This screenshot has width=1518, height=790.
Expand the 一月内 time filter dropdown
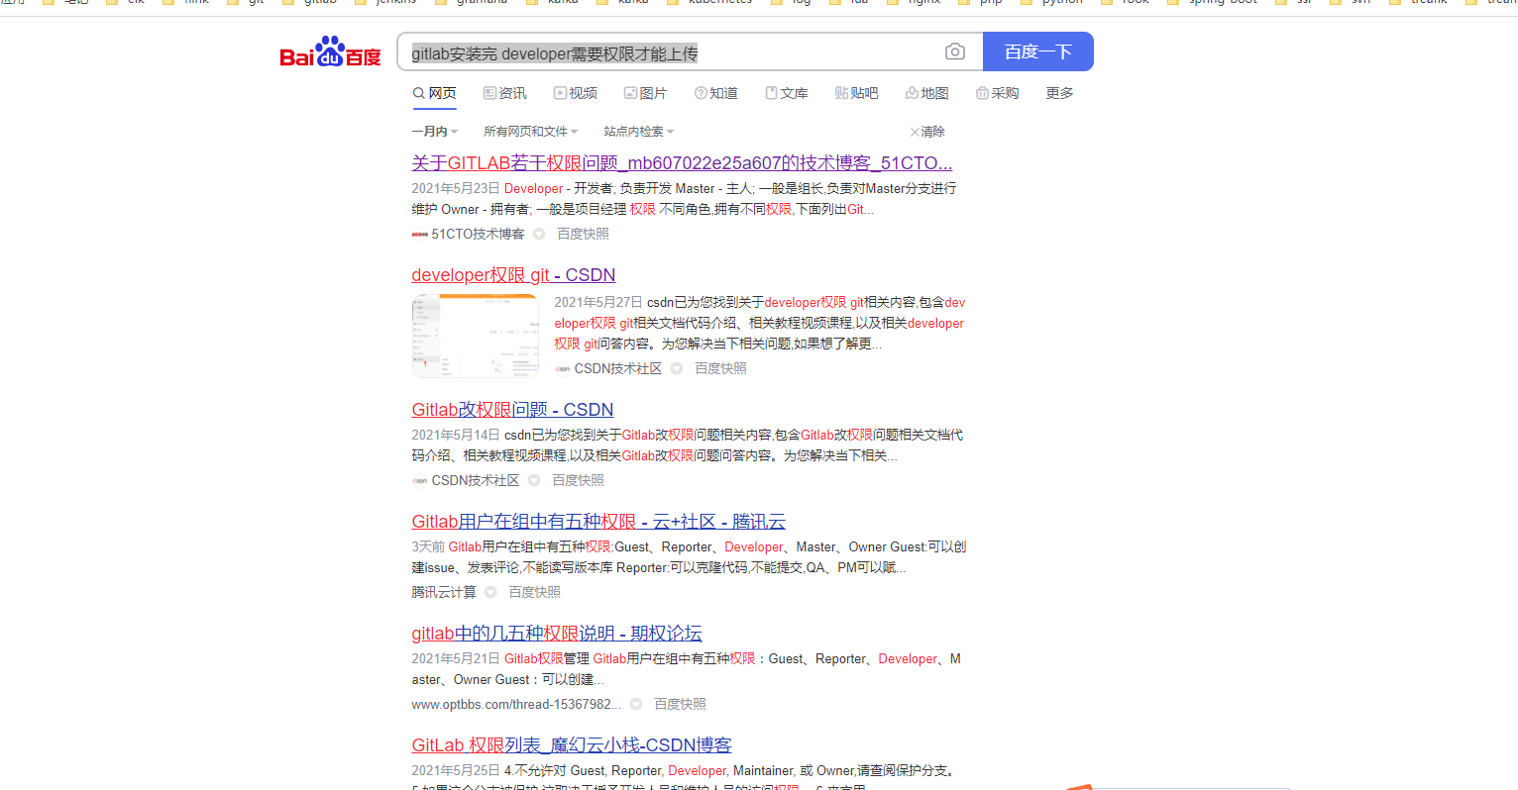pyautogui.click(x=434, y=130)
